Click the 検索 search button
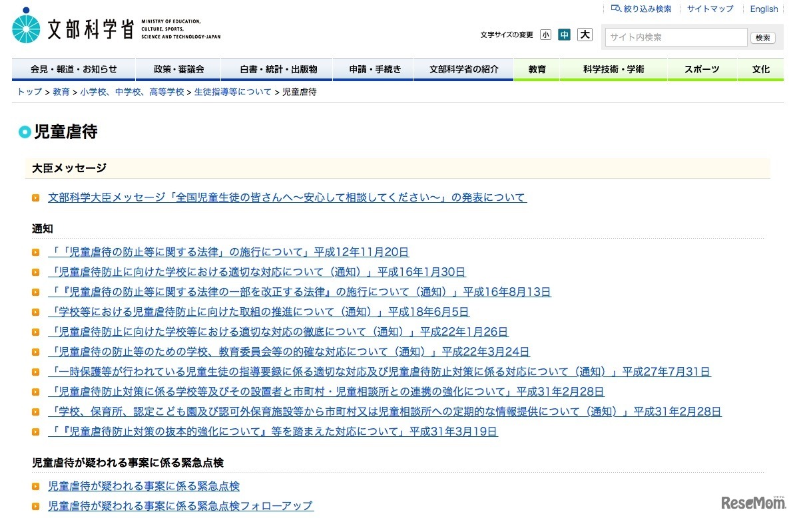The image size is (795, 518). tap(762, 37)
